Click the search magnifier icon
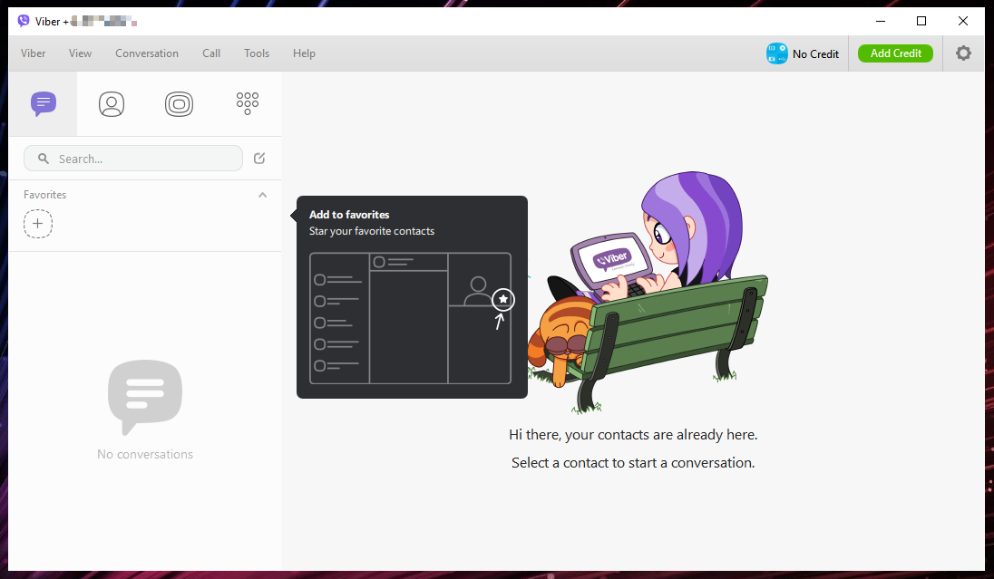The image size is (994, 579). click(x=44, y=159)
